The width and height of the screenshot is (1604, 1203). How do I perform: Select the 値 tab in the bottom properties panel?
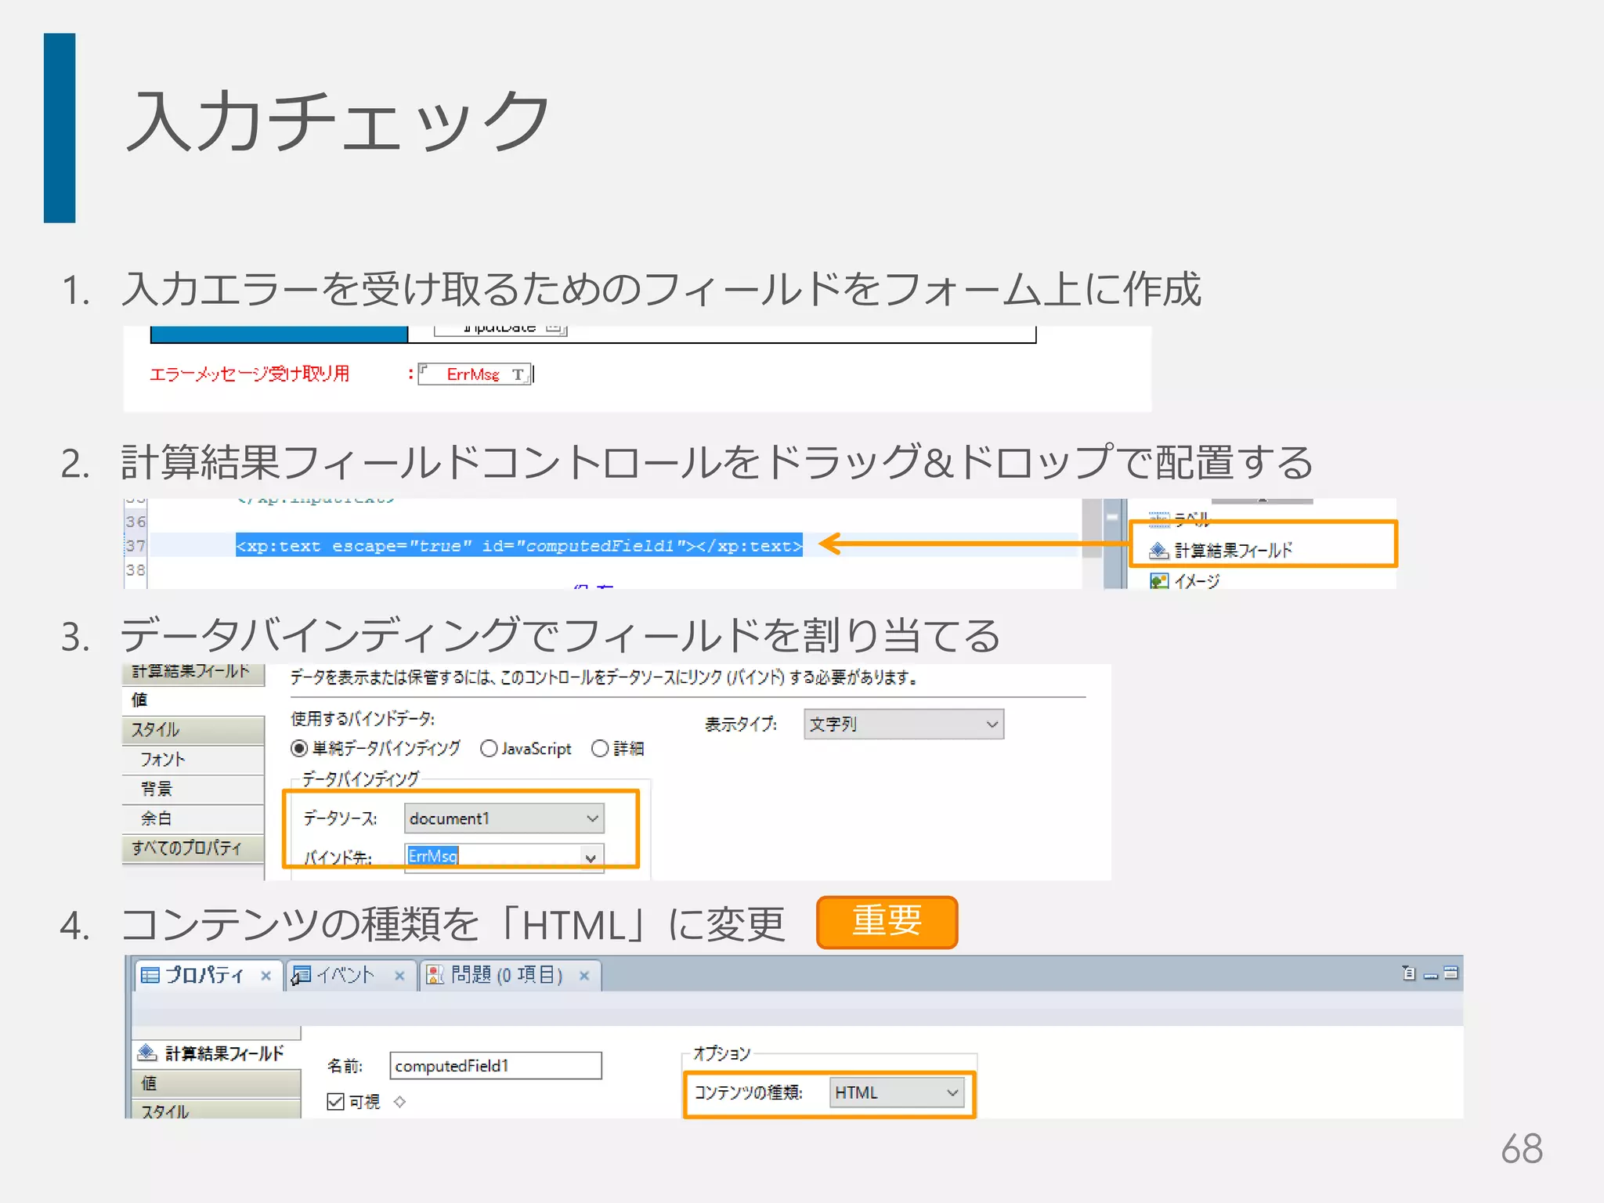pos(217,1083)
